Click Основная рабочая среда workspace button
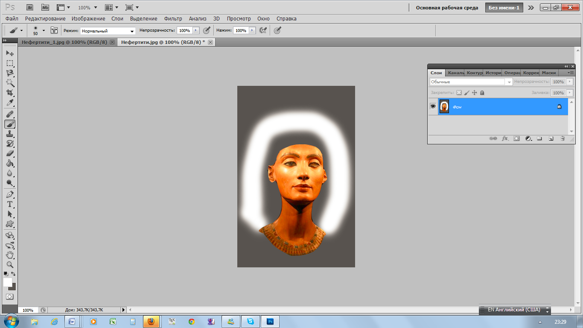Screen dimensions: 583x328 tap(447, 8)
